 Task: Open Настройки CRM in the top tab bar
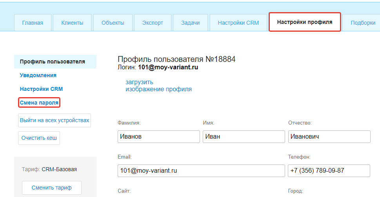[x=238, y=23]
